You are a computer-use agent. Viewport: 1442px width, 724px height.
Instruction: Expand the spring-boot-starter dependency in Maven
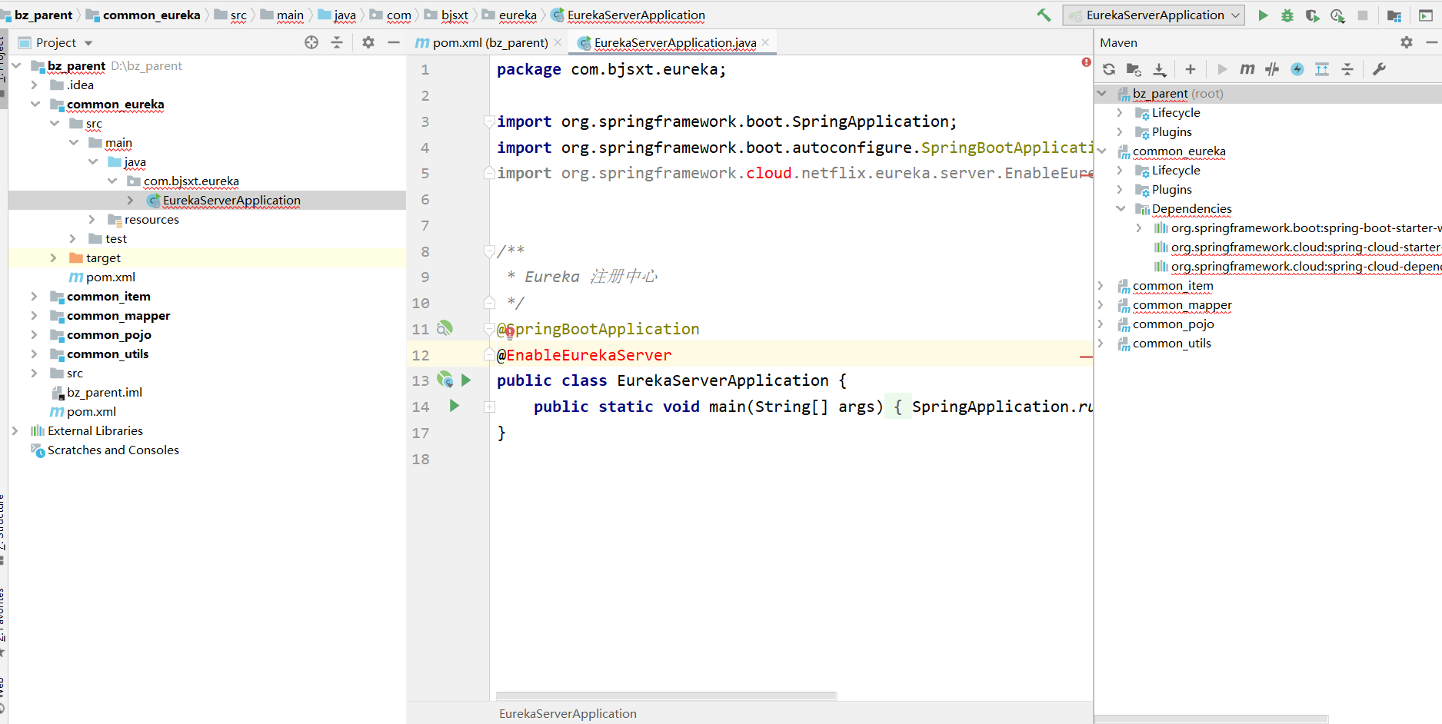point(1139,227)
